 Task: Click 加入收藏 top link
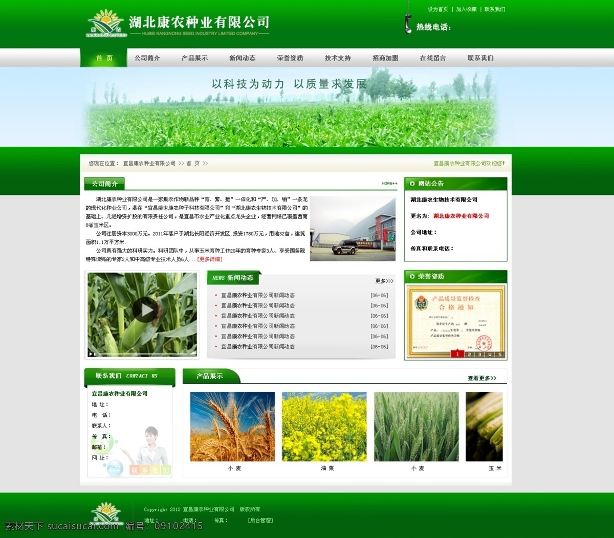[466, 9]
